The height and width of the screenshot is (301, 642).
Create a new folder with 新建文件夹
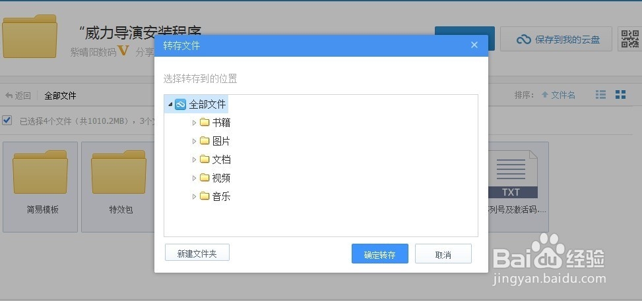point(197,253)
